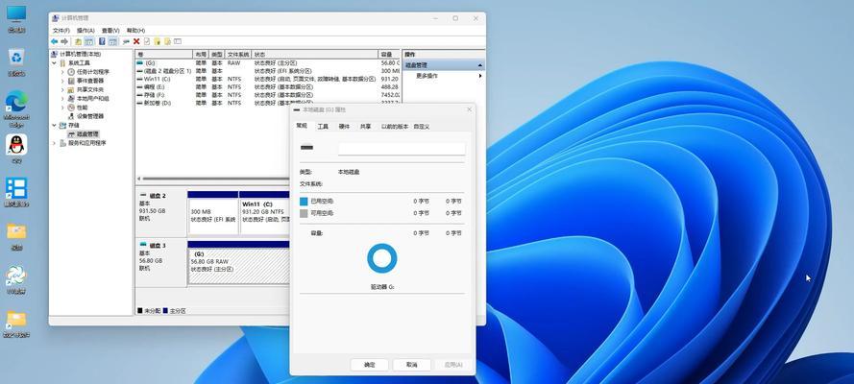The image size is (854, 384).
Task: Switch to the 工具 tab in properties
Action: pyautogui.click(x=323, y=126)
